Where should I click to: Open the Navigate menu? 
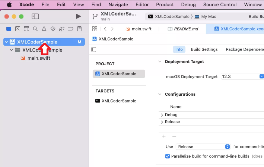coord(118,4)
